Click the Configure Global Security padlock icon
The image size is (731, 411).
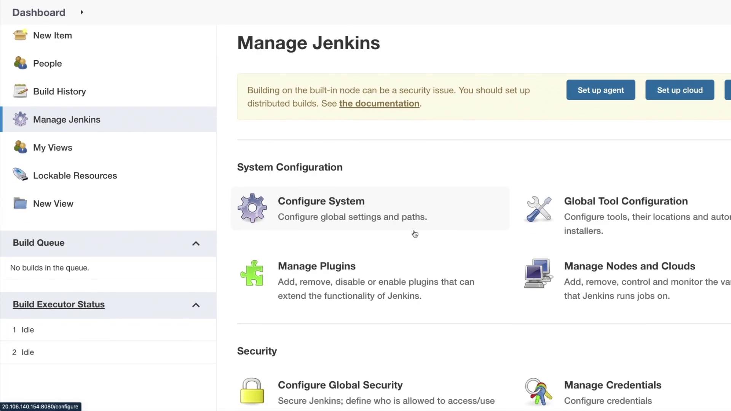(252, 391)
